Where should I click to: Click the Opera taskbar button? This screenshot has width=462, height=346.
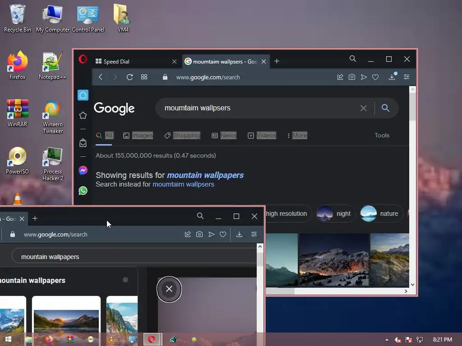(152, 339)
